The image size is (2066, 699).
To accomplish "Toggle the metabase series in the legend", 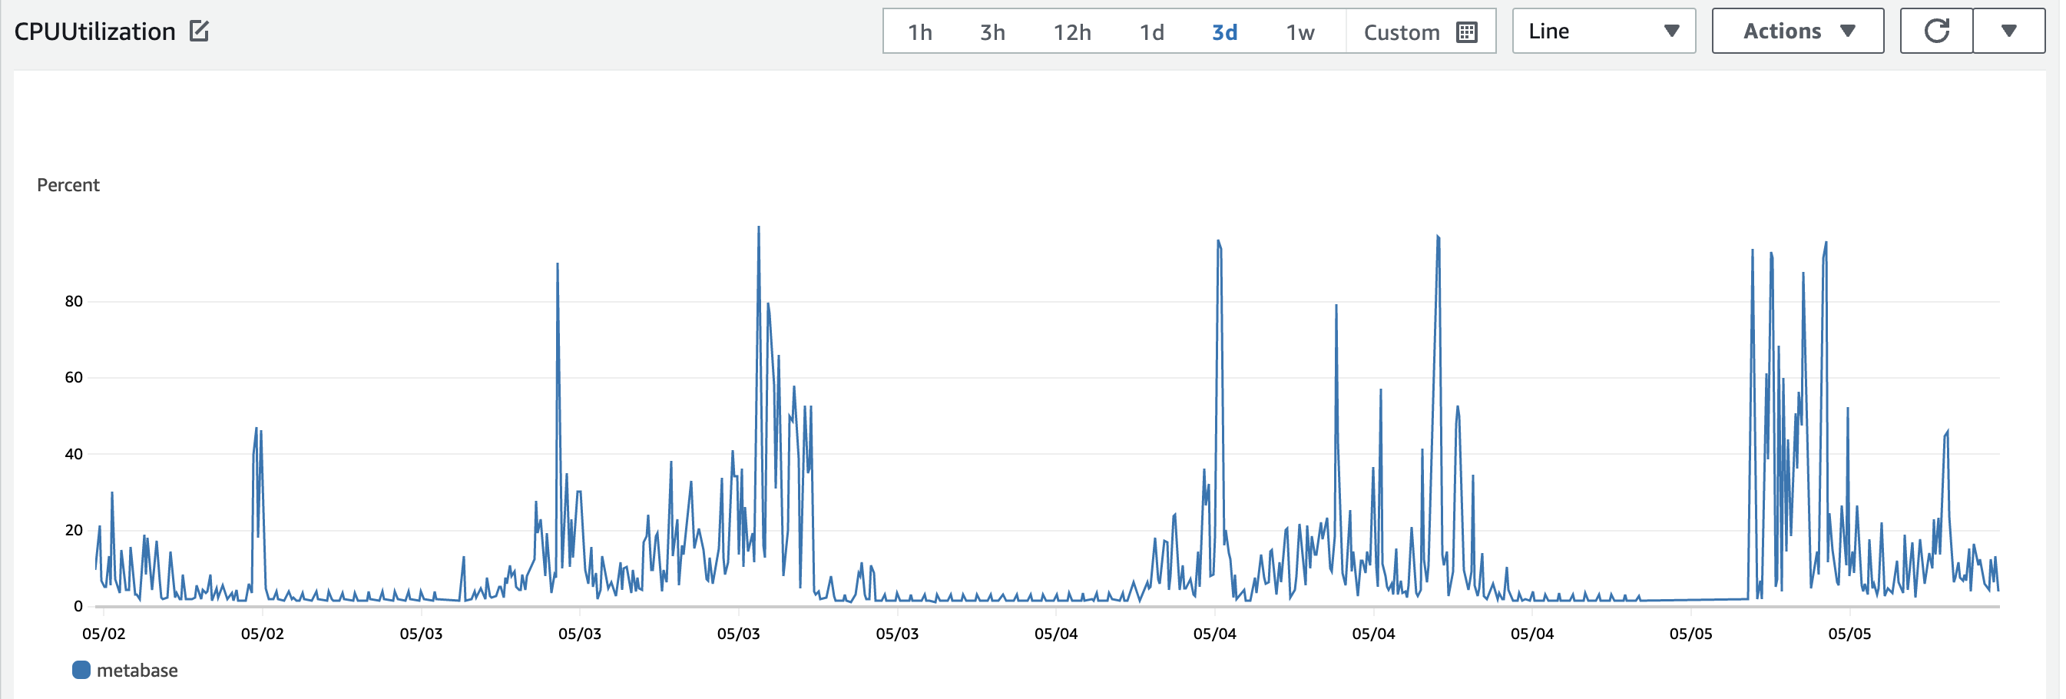I will [137, 669].
